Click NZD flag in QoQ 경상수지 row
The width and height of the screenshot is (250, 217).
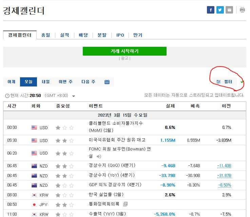[x=34, y=166]
